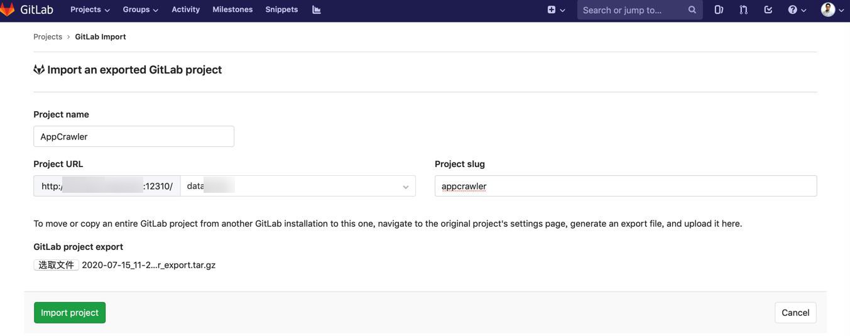
Task: Click the Import project button
Action: coord(70,313)
